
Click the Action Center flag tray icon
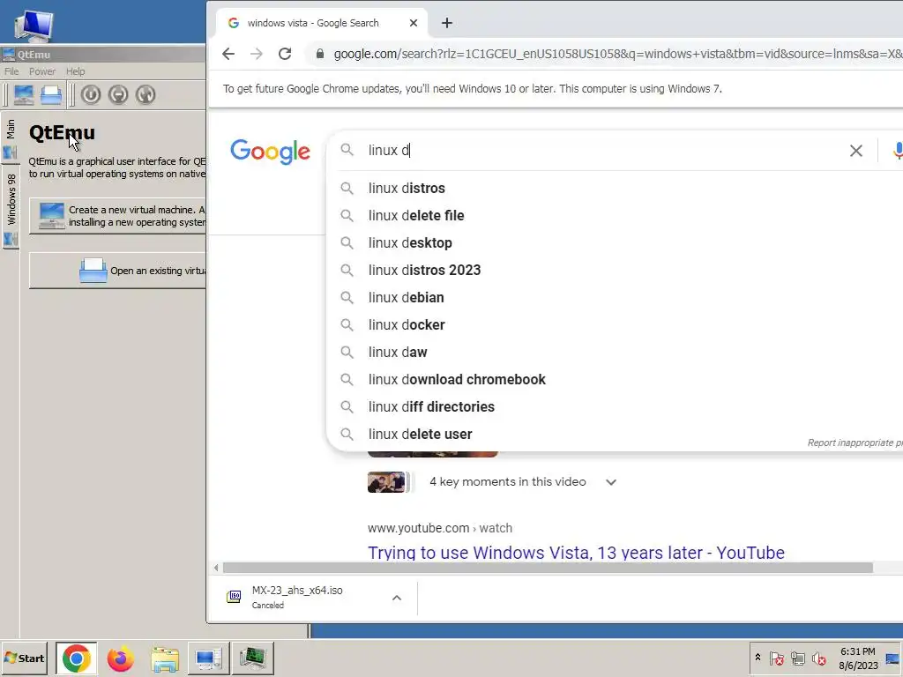click(776, 658)
